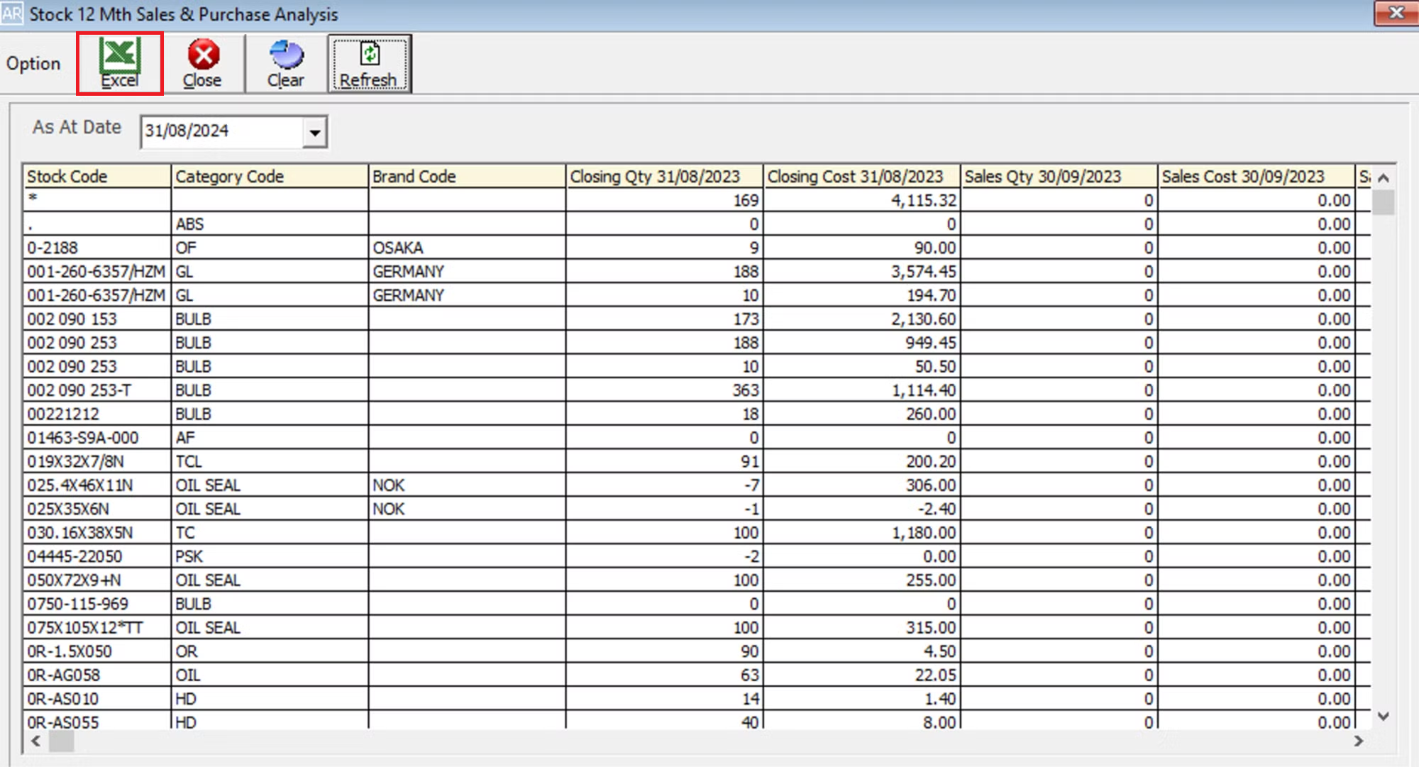
Task: Click closing cost value 315.00
Action: coord(861,628)
